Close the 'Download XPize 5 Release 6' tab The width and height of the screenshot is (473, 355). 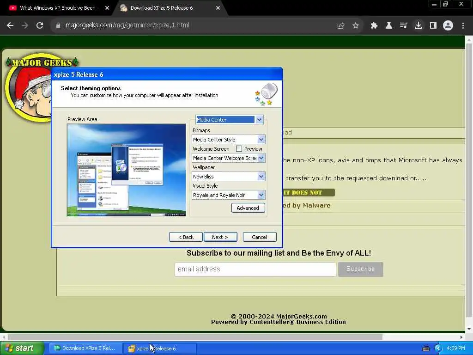click(x=218, y=8)
